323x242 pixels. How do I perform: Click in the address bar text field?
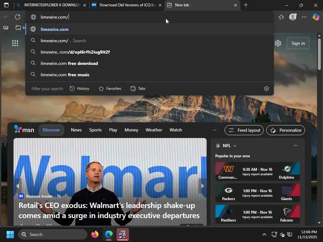click(150, 17)
